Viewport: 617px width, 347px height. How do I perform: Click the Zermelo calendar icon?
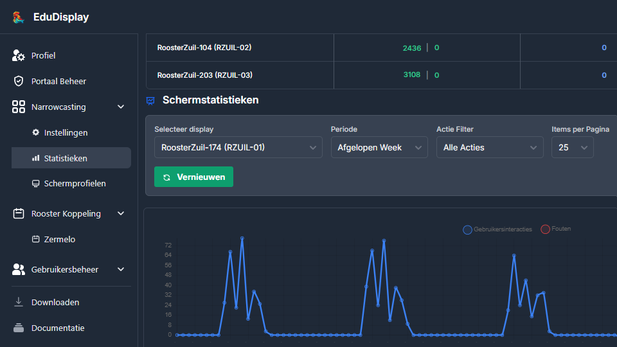click(x=36, y=239)
